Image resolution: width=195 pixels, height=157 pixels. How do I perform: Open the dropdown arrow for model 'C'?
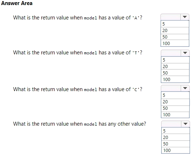pyautogui.click(x=185, y=88)
